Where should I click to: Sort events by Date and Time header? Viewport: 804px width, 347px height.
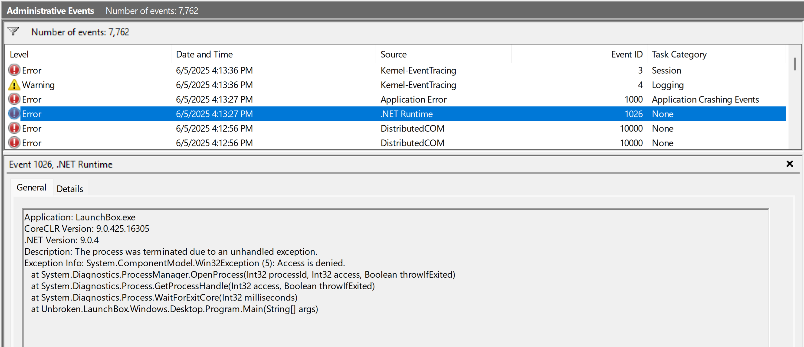click(204, 54)
